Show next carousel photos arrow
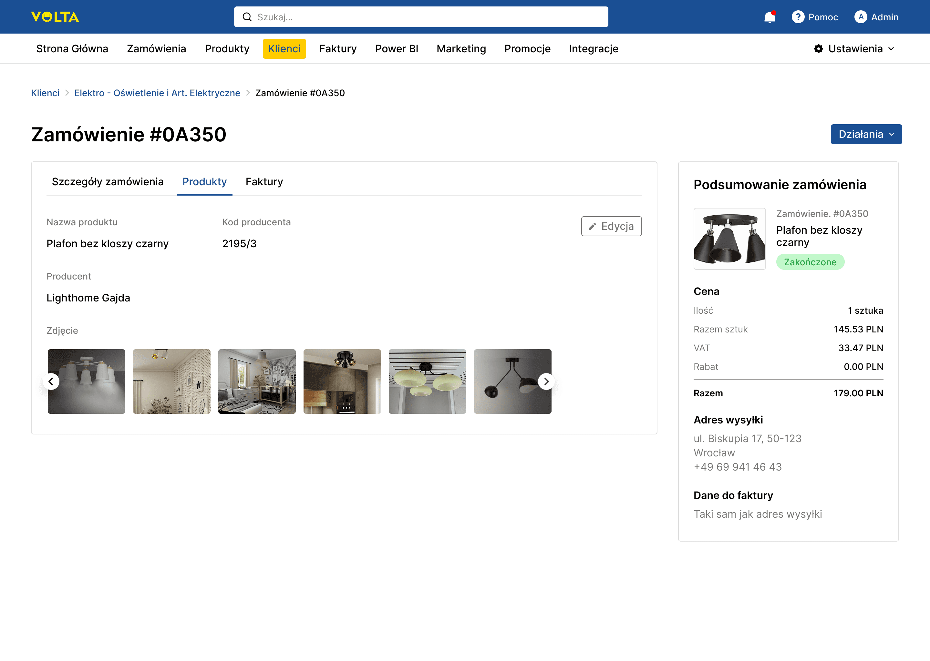Viewport: 930px width, 661px height. [x=546, y=381]
